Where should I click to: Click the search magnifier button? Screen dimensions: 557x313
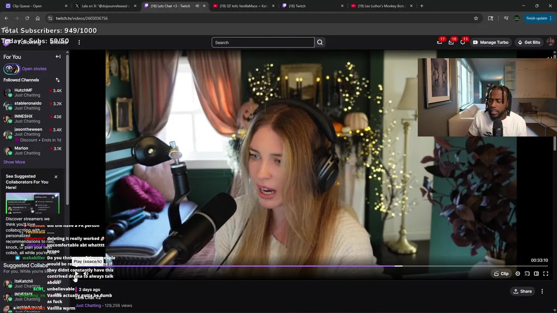pyautogui.click(x=320, y=42)
